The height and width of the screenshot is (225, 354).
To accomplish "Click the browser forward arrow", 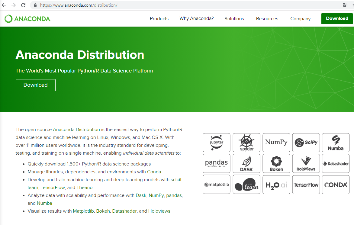I will click(x=14, y=5).
